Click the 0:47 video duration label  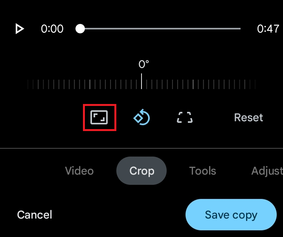pyautogui.click(x=268, y=29)
